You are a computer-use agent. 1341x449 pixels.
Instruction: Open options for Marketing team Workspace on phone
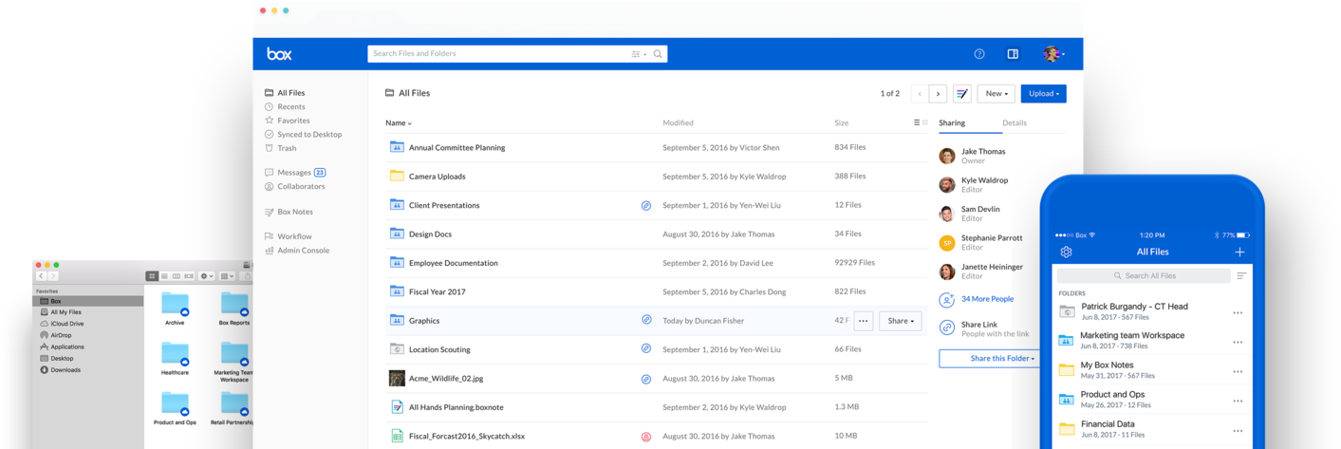(1238, 342)
